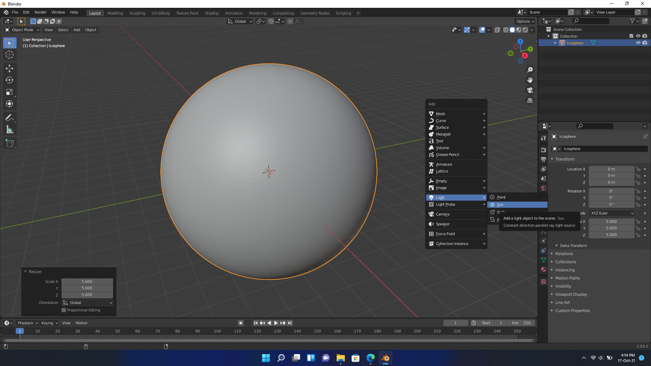Click the timeline horizontal scrollbar
This screenshot has height=366, width=651.
pos(269,340)
